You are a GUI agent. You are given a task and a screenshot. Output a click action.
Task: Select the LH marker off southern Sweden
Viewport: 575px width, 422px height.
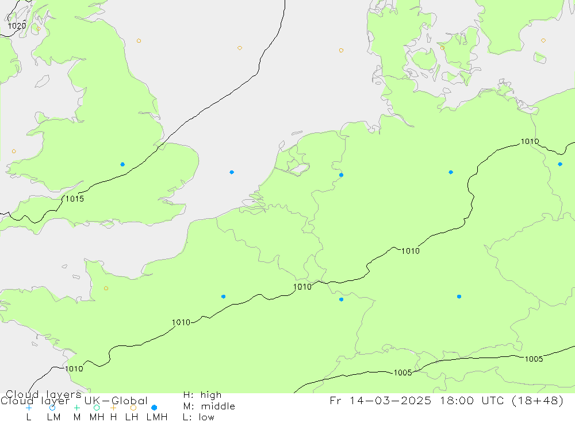(543, 41)
